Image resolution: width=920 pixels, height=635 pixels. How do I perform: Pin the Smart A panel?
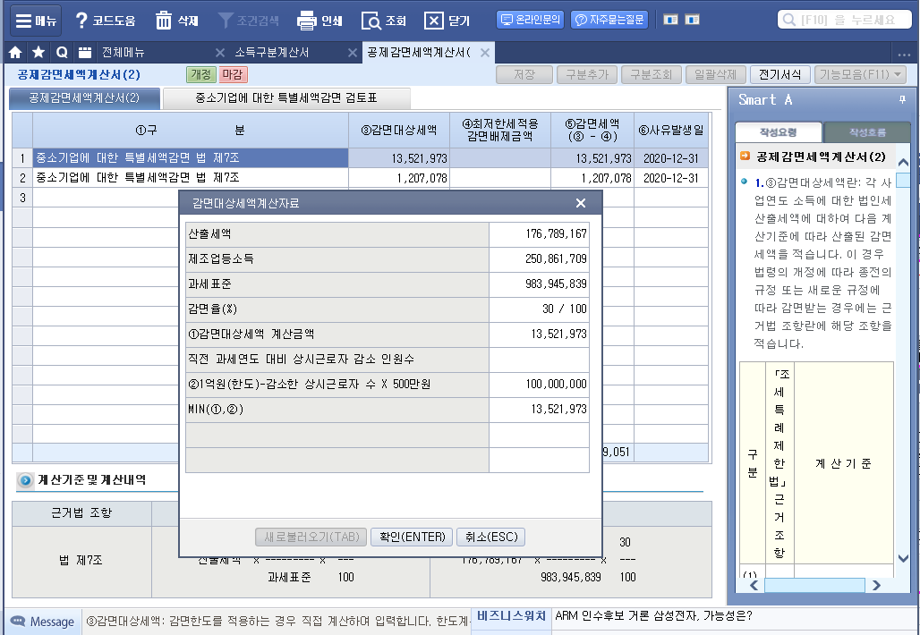point(902,100)
